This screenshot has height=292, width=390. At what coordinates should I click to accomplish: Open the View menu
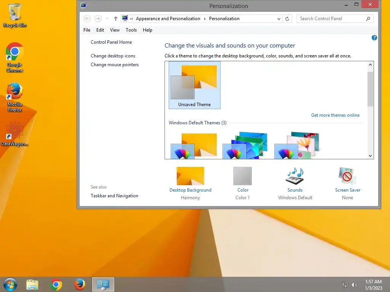[115, 30]
